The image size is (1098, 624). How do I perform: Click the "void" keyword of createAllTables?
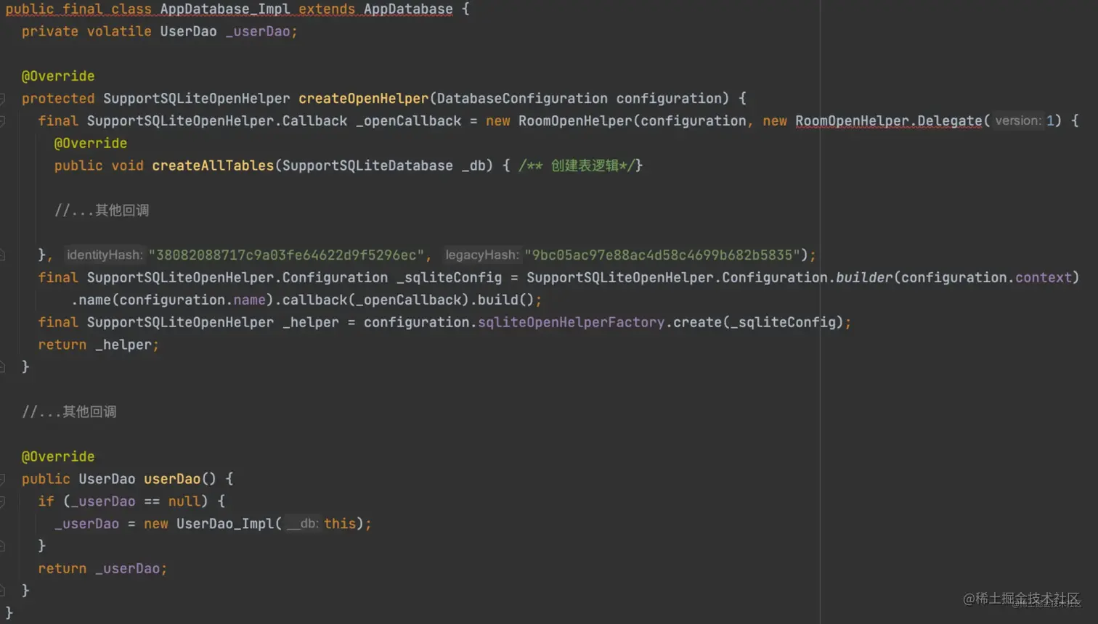coord(127,166)
